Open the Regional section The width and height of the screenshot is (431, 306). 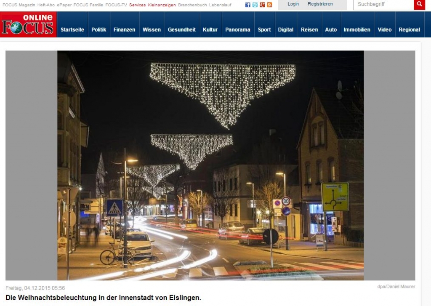pyautogui.click(x=409, y=29)
